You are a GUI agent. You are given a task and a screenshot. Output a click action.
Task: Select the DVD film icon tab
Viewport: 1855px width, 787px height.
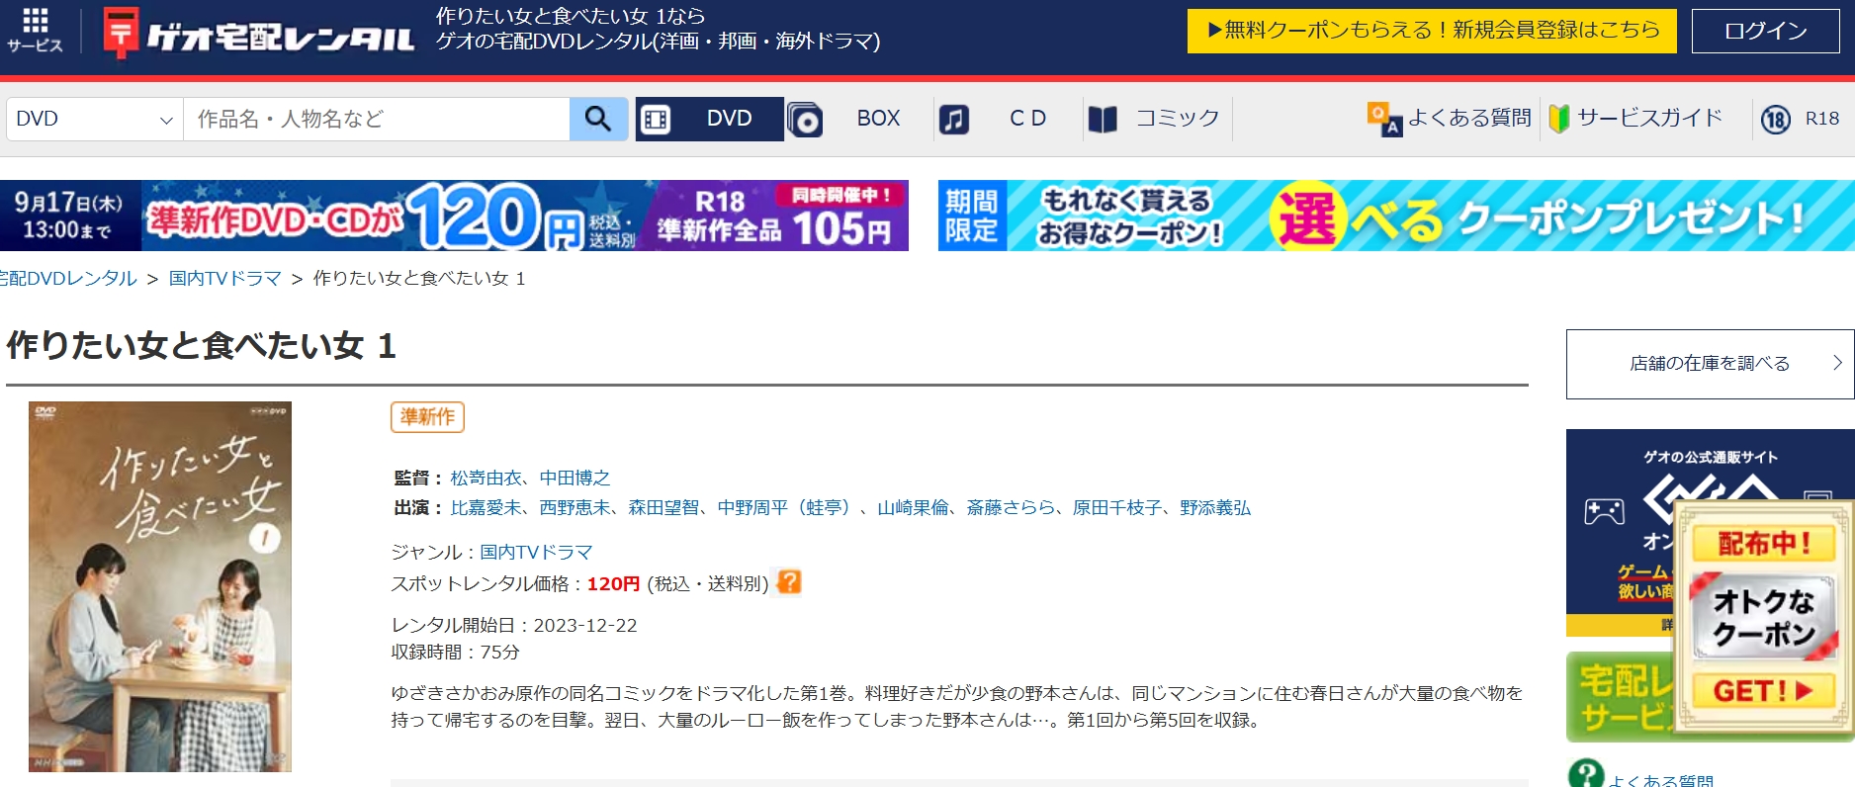709,119
